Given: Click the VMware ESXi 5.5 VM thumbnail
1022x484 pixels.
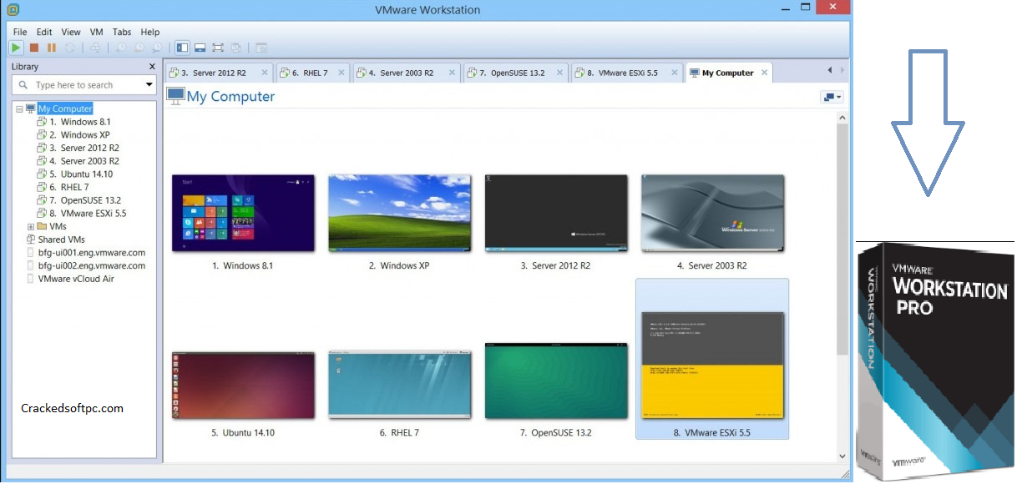Looking at the screenshot, I should pyautogui.click(x=712, y=366).
